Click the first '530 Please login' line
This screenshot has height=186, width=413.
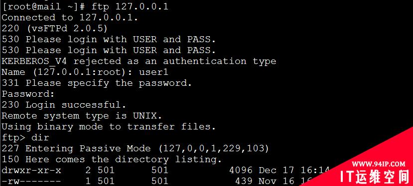[x=109, y=39]
